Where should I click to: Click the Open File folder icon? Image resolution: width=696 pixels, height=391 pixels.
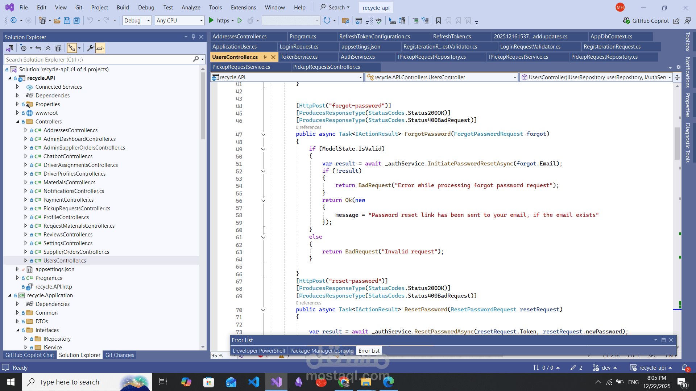click(57, 21)
